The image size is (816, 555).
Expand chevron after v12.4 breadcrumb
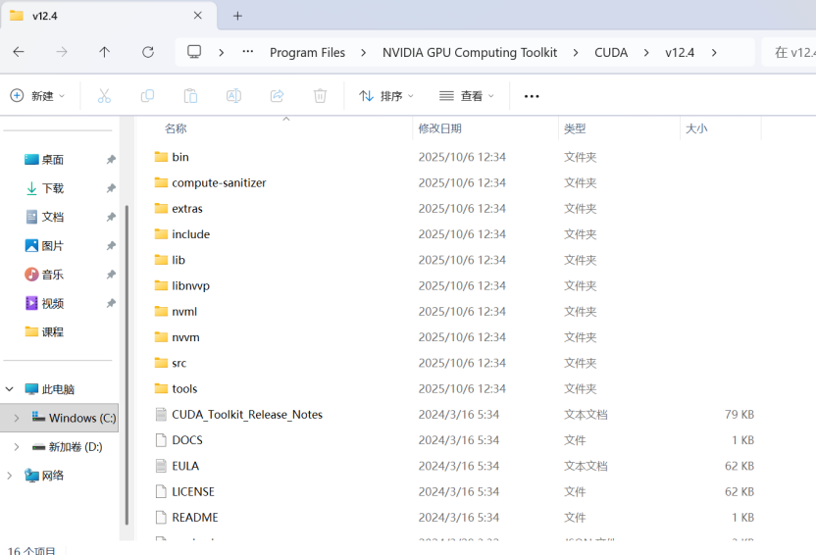point(714,53)
